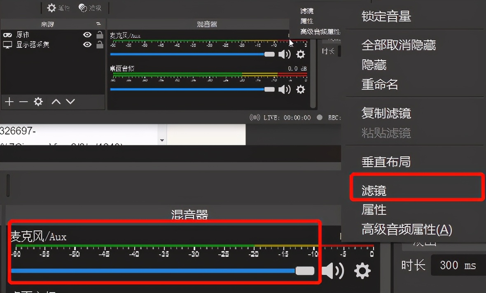The width and height of the screenshot is (486, 293).
Task: Toggle visibility of 显示器采集 source
Action: pos(87,45)
